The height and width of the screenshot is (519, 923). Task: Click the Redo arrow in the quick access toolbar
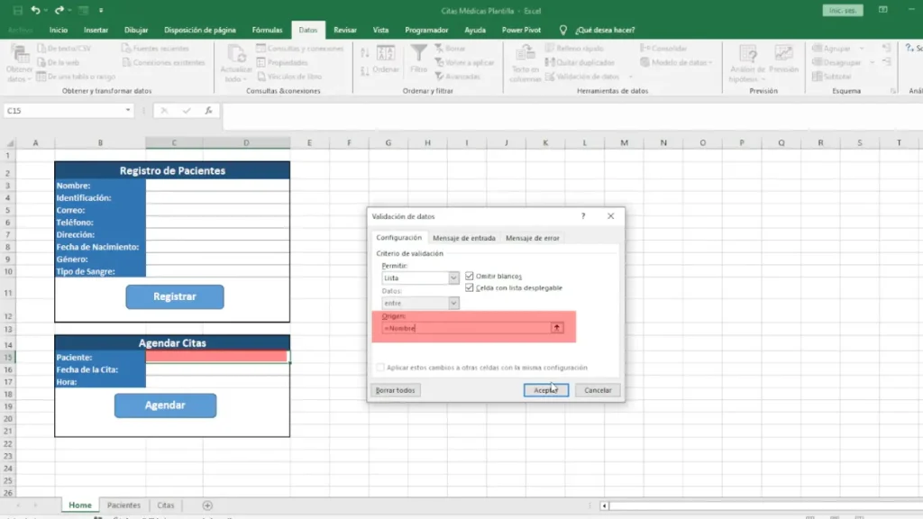point(59,10)
